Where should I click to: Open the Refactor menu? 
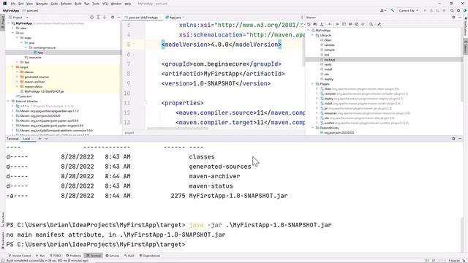67,4
